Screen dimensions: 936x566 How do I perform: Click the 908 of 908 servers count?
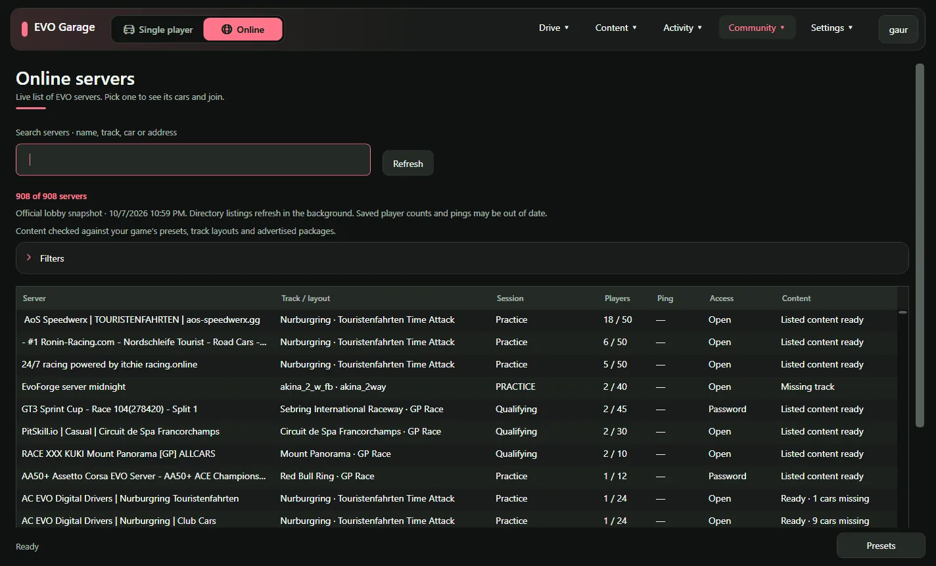point(51,197)
